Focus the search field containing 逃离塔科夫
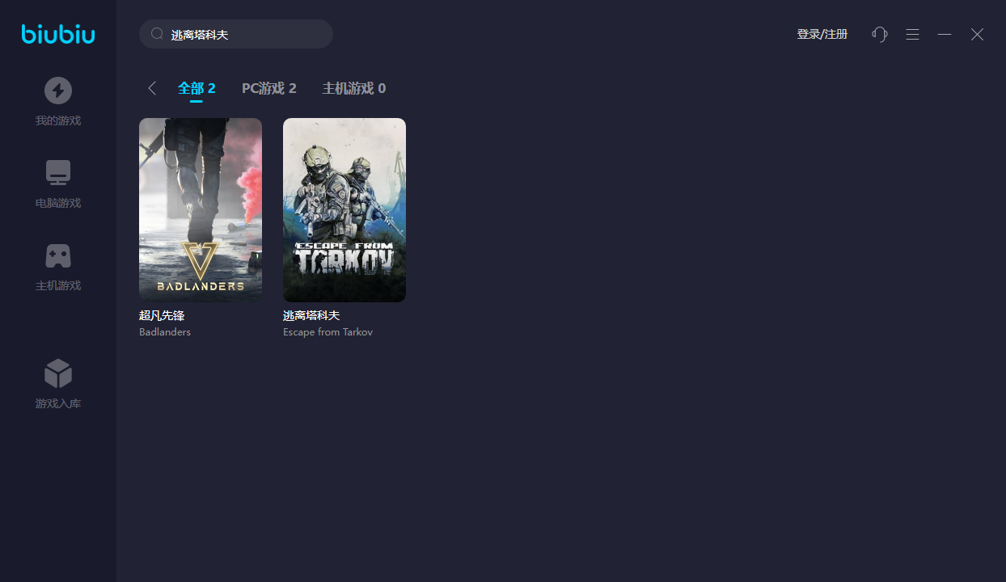The height and width of the screenshot is (582, 1006). [236, 34]
